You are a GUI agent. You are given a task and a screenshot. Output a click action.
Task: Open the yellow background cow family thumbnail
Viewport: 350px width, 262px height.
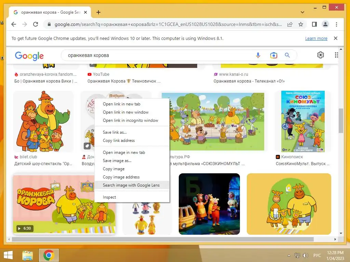(289, 204)
